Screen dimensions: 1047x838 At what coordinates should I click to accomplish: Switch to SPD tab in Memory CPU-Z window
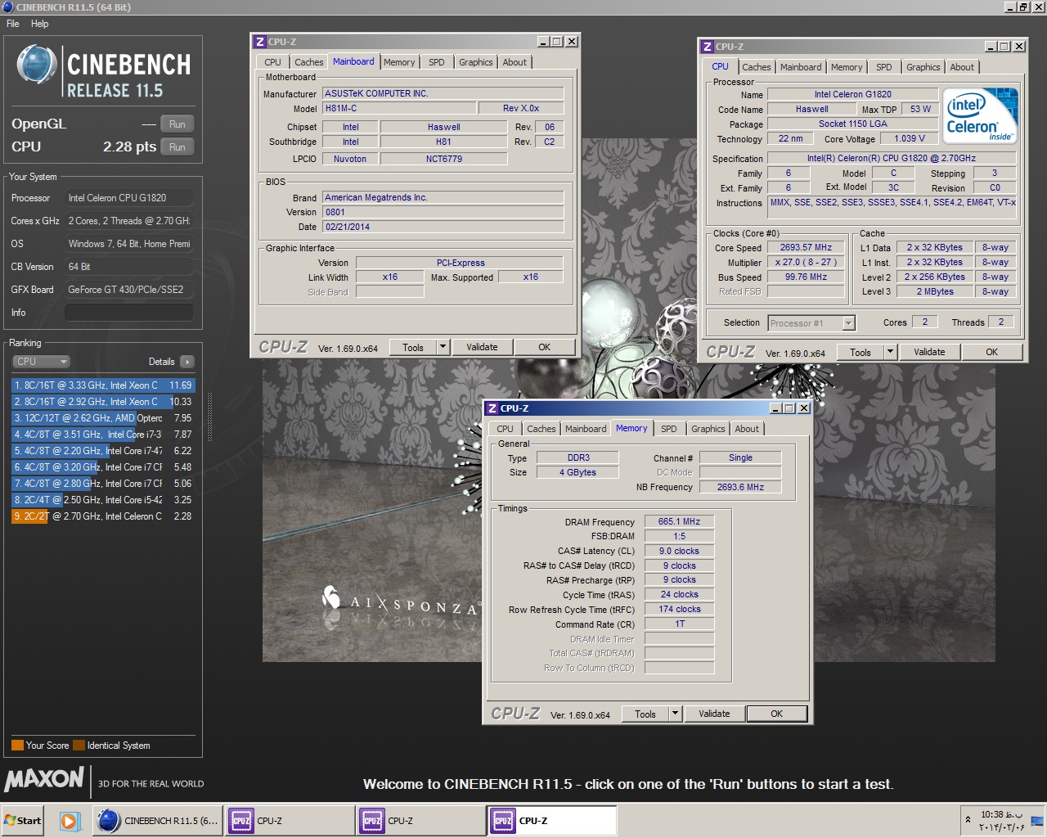(668, 429)
